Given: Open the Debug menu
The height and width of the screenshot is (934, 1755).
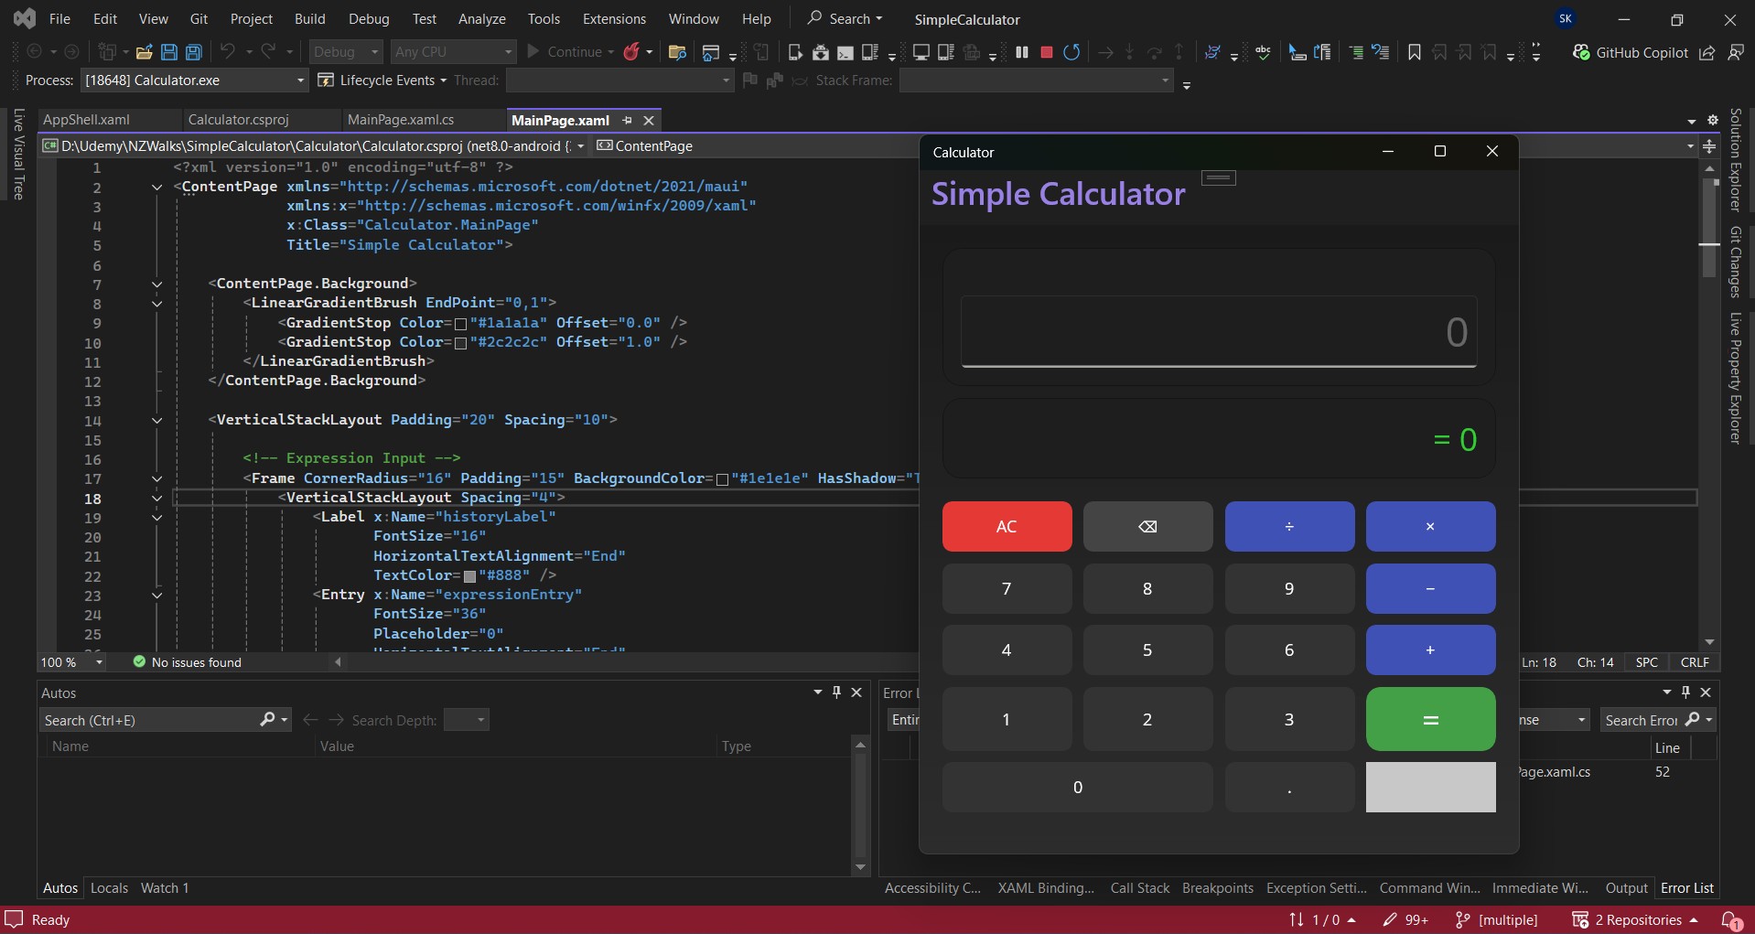Looking at the screenshot, I should coord(369,18).
